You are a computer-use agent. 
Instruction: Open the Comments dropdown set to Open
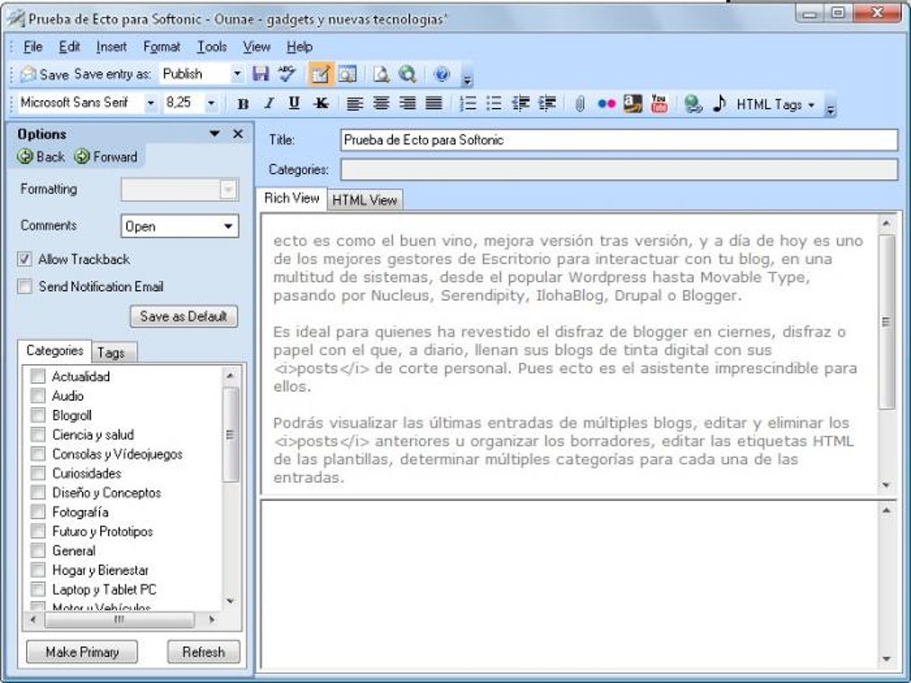[x=229, y=226]
